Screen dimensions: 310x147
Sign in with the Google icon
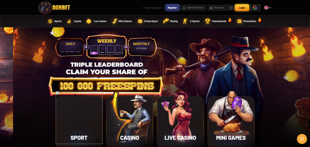pyautogui.click(x=255, y=8)
